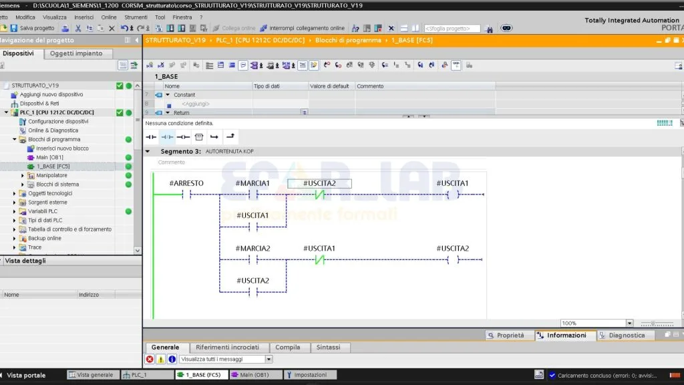Adjust the editor zoom slider
Image resolution: width=684 pixels, height=385 pixels.
653,324
